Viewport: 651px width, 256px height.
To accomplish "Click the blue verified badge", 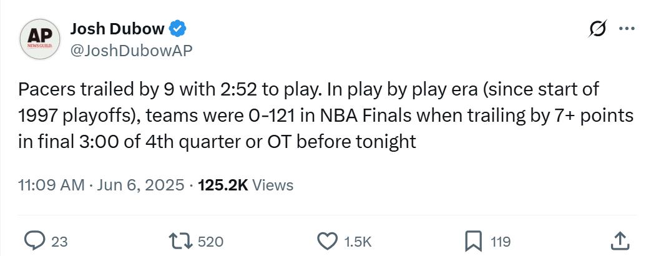I will (178, 29).
